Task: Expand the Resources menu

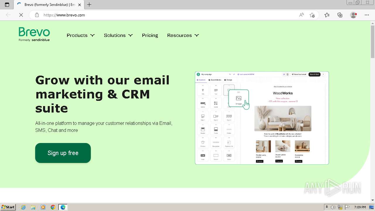Action: tap(183, 35)
